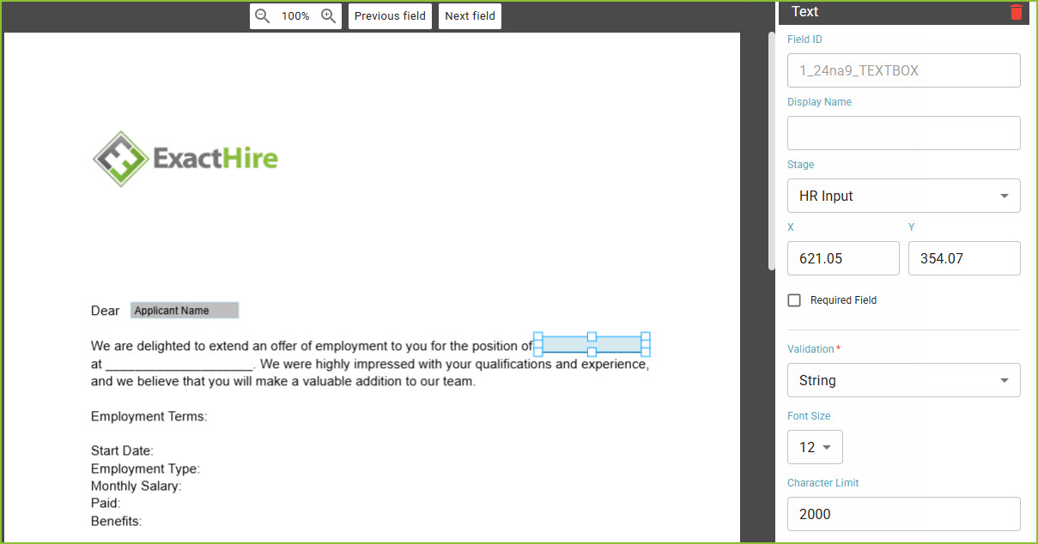Open the Stage dropdown showing HR Input
The image size is (1038, 544).
pyautogui.click(x=904, y=196)
